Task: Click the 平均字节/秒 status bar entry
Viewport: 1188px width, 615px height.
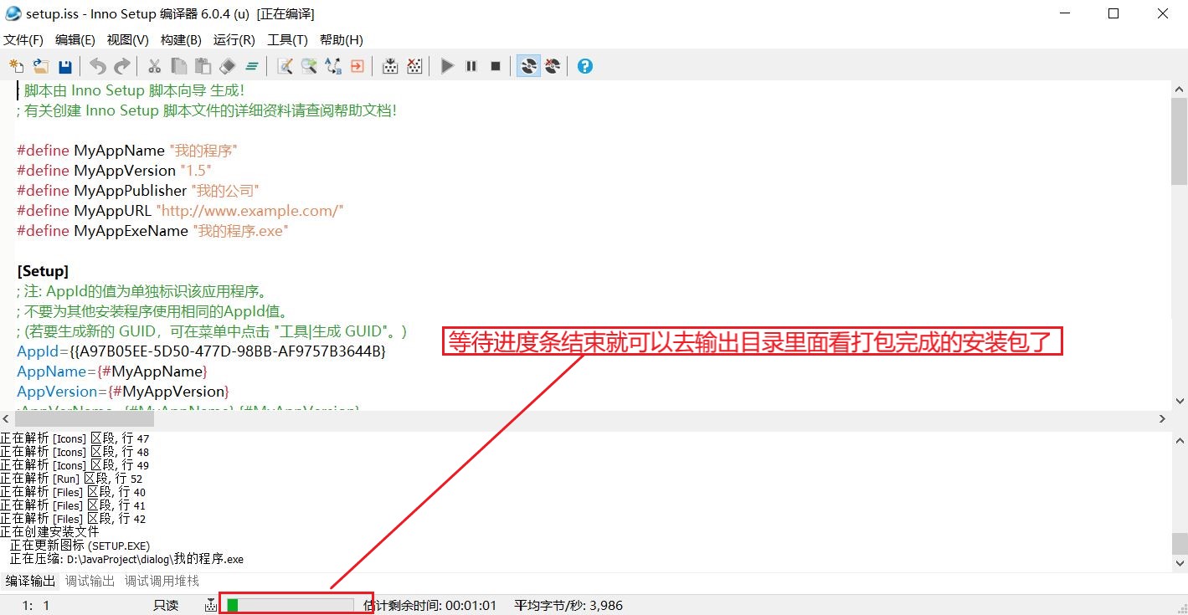Action: pyautogui.click(x=568, y=605)
